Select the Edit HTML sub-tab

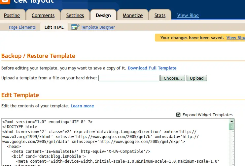pos(54,27)
